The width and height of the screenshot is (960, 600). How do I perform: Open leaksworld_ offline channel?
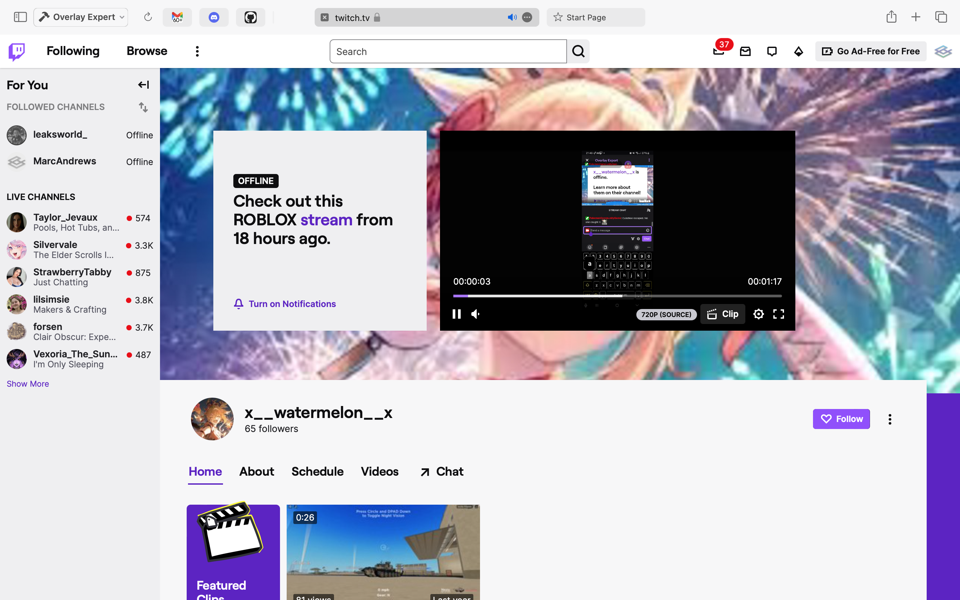(x=80, y=135)
